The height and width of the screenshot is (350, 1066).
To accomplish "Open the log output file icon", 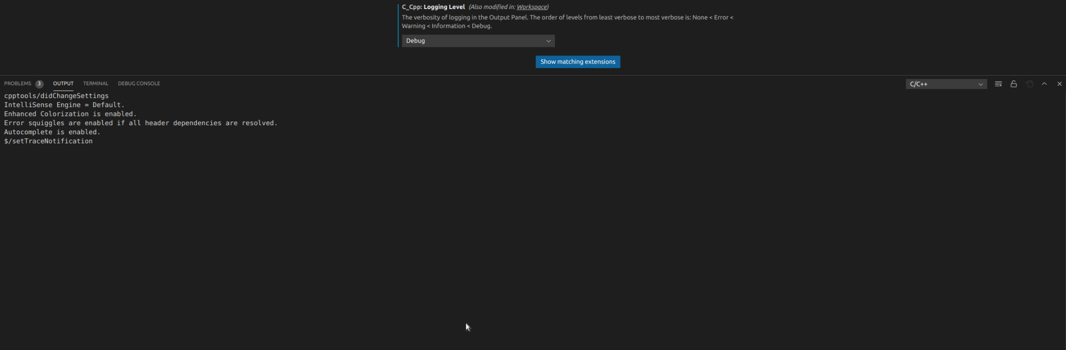I will [1029, 84].
